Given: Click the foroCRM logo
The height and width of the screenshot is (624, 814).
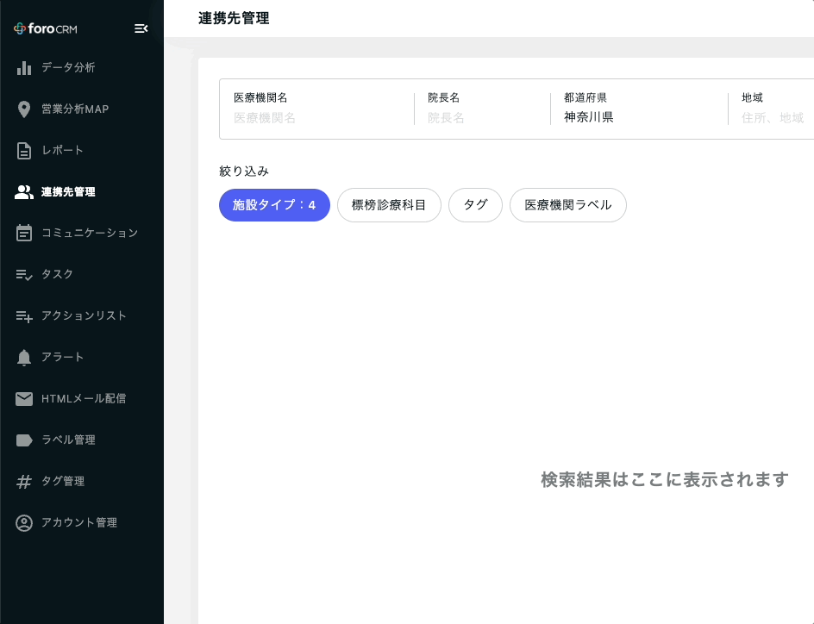Looking at the screenshot, I should [x=45, y=28].
